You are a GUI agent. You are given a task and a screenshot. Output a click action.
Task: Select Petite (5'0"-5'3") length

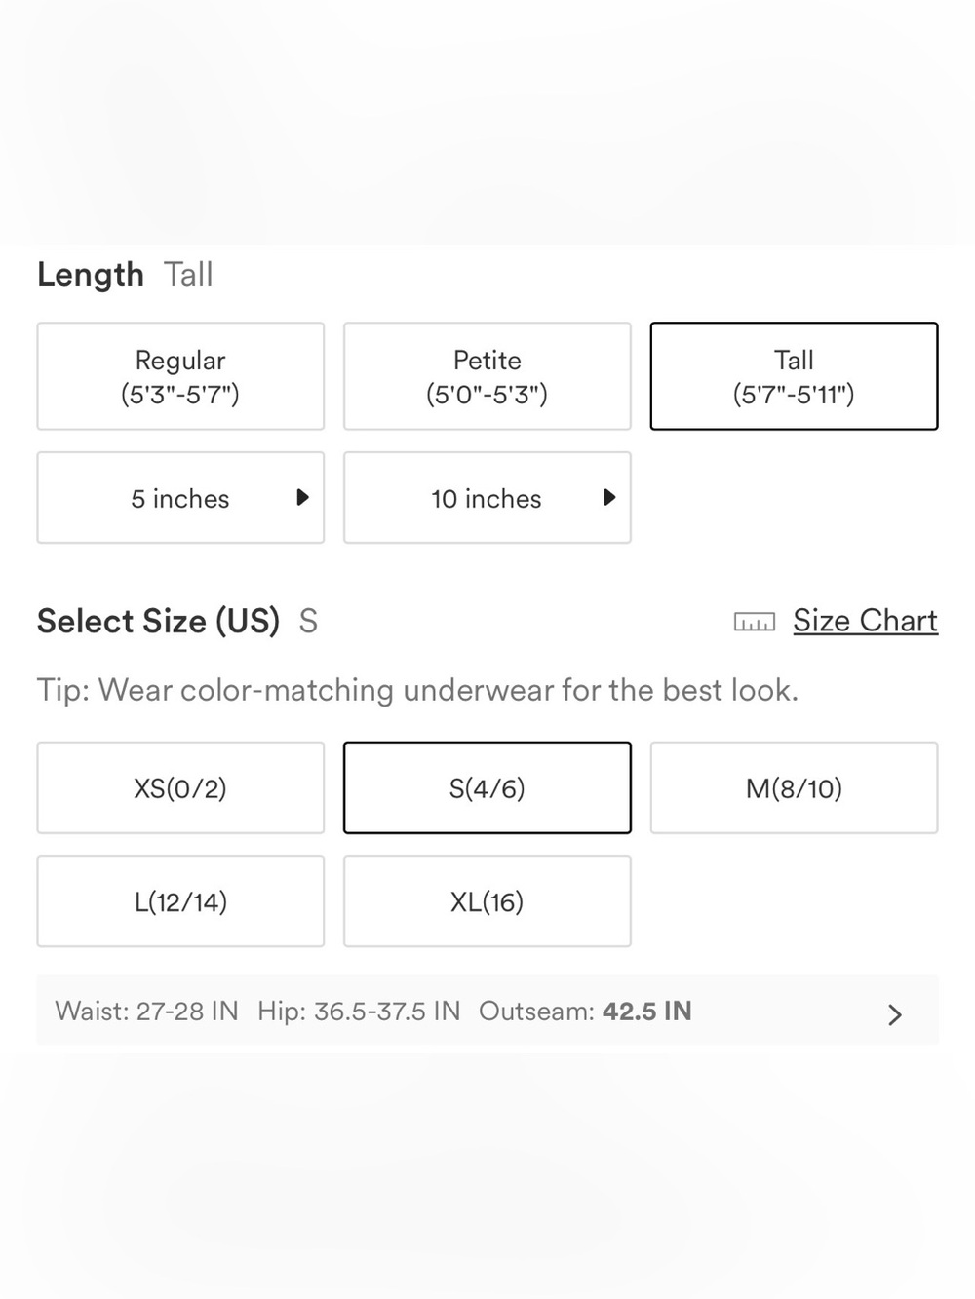[x=487, y=376]
